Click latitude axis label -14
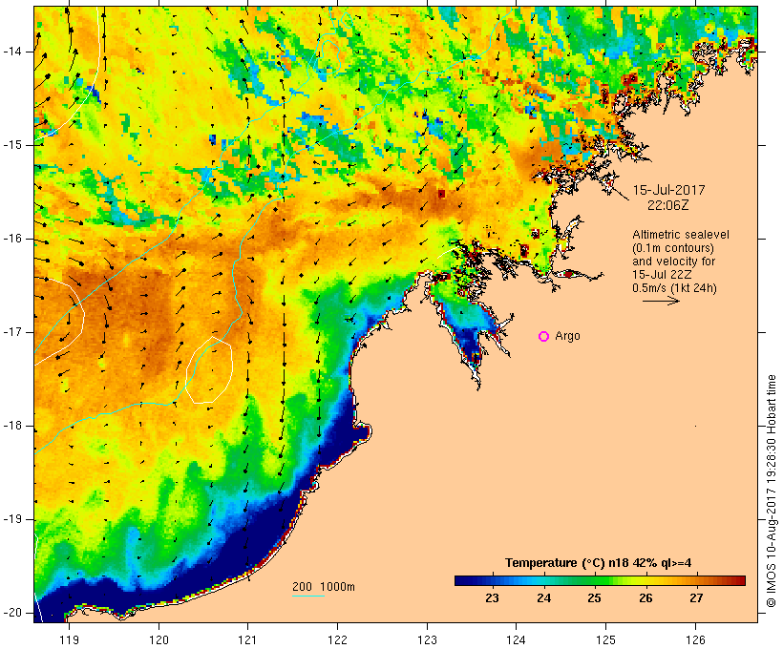Screen dimensions: 783x649 (x=12, y=52)
